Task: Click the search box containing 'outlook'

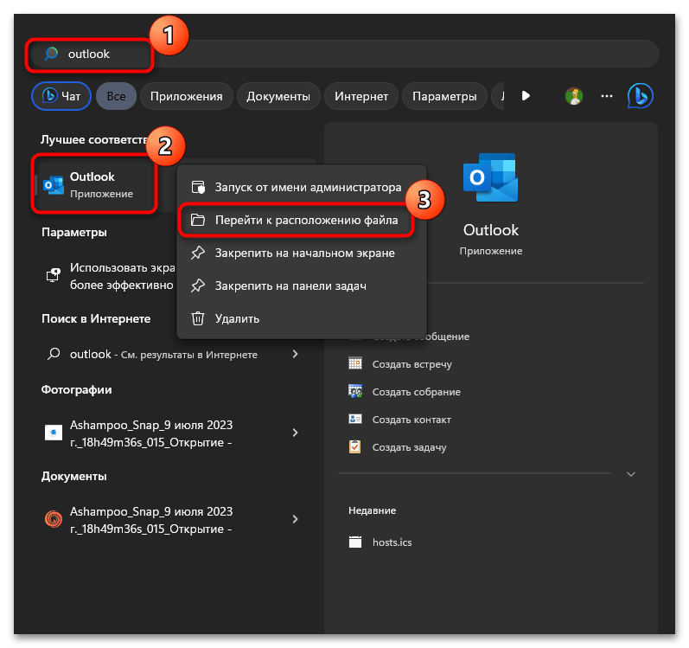Action: pyautogui.click(x=344, y=55)
